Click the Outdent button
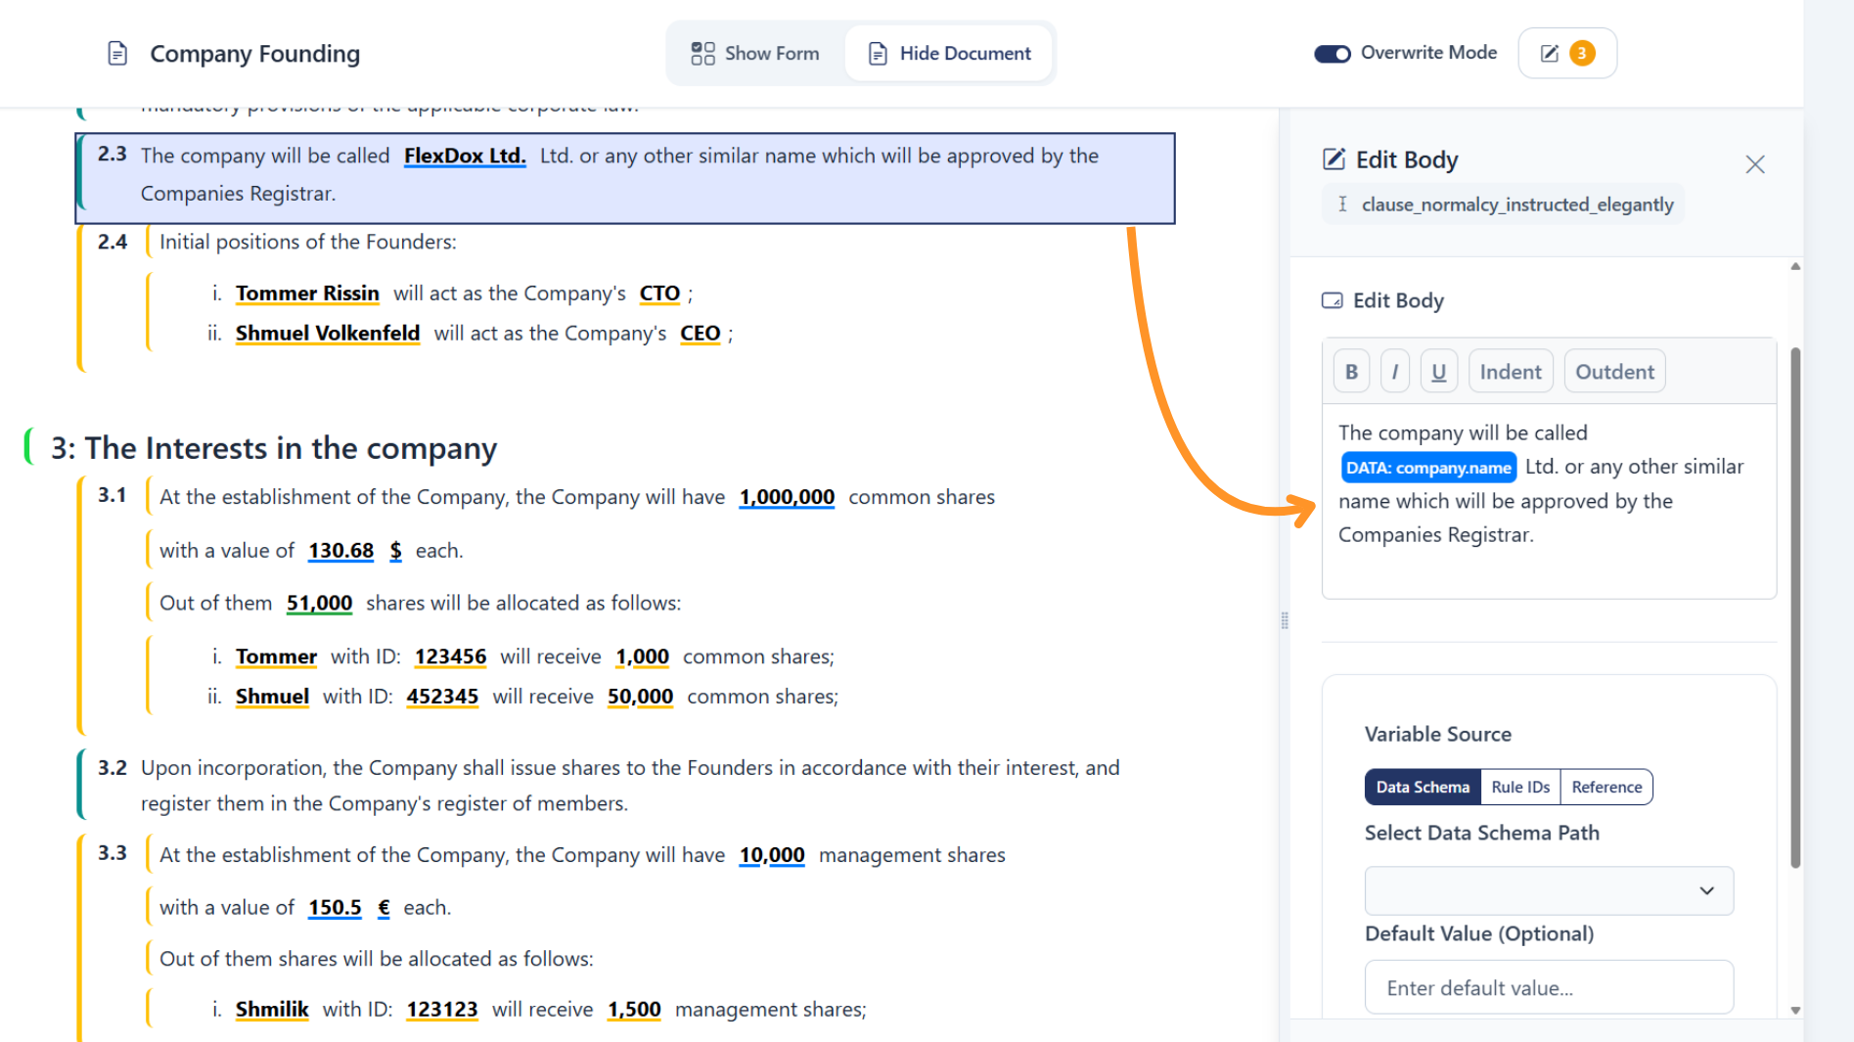Image resolution: width=1854 pixels, height=1042 pixels. (1614, 372)
